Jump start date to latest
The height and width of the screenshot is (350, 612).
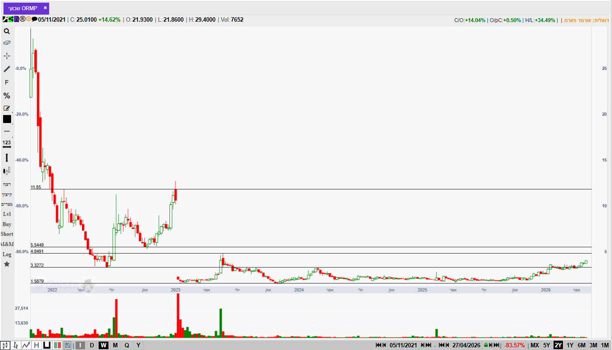point(428,345)
